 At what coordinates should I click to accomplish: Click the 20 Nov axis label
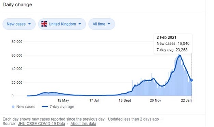click(x=155, y=100)
